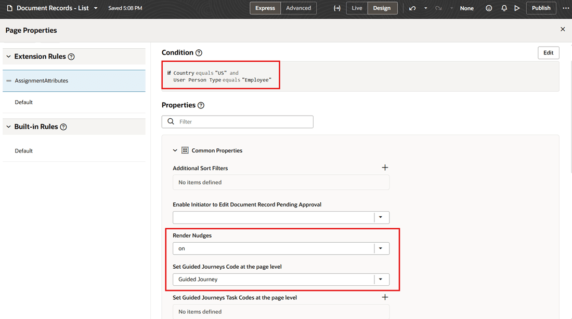Close the Page Properties panel
572x319 pixels.
[x=563, y=29]
